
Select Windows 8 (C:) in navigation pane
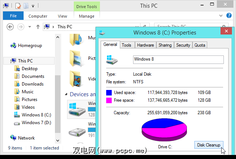click(37, 115)
